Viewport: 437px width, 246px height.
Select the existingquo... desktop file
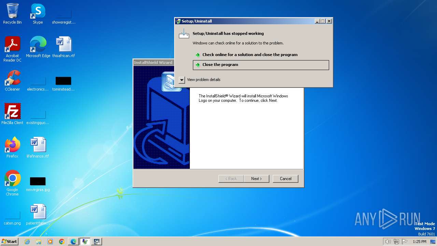click(38, 117)
